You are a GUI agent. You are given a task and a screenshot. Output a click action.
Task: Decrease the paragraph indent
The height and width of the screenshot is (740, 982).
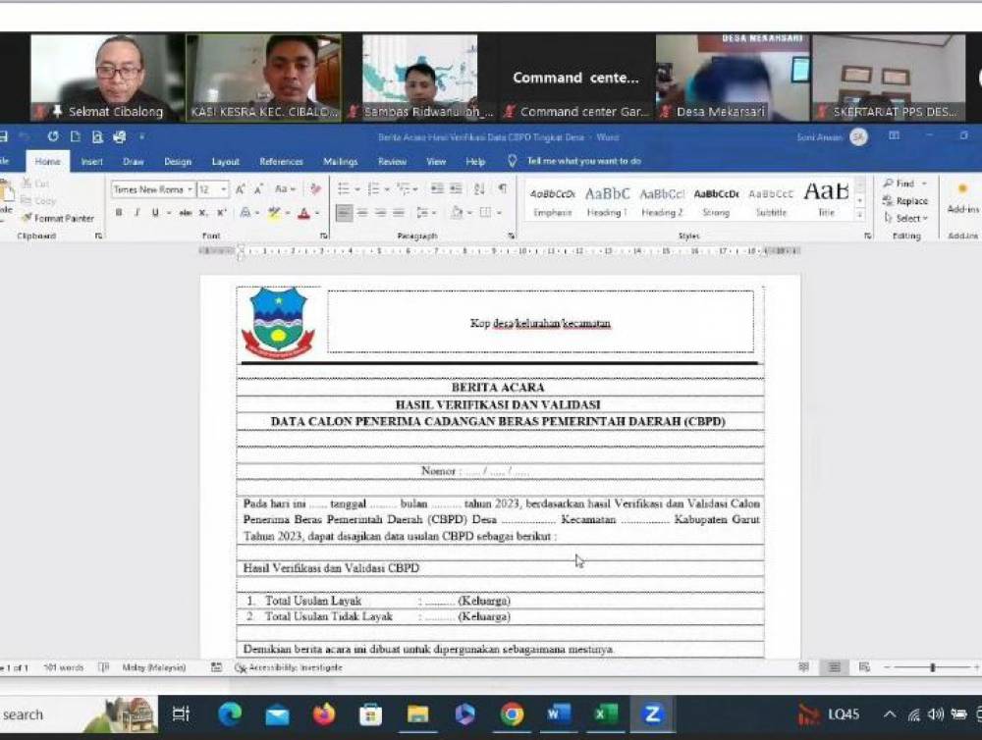(x=437, y=189)
